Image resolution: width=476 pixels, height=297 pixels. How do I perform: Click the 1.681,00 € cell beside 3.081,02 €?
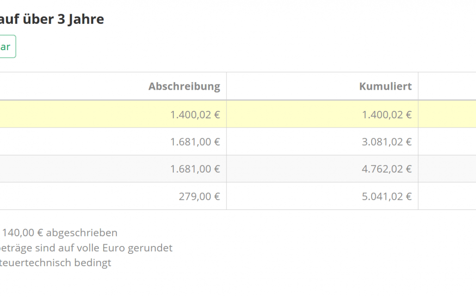(195, 142)
